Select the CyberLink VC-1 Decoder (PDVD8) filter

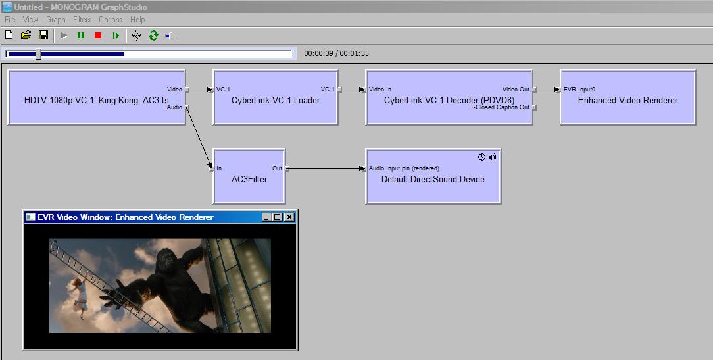tap(449, 97)
